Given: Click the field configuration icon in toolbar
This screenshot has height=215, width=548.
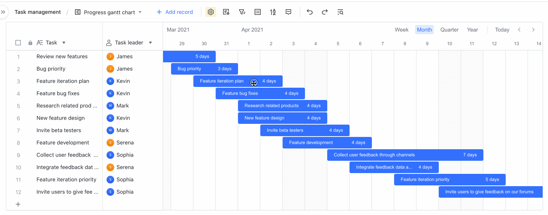Looking at the screenshot, I should point(226,12).
